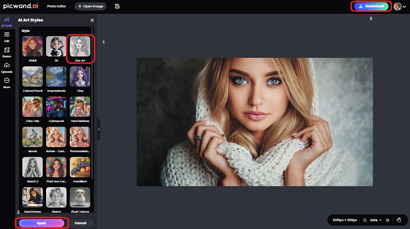Viewport: 410px width, 229px height.
Task: Select the Cyberpunk style
Action: pyautogui.click(x=56, y=110)
